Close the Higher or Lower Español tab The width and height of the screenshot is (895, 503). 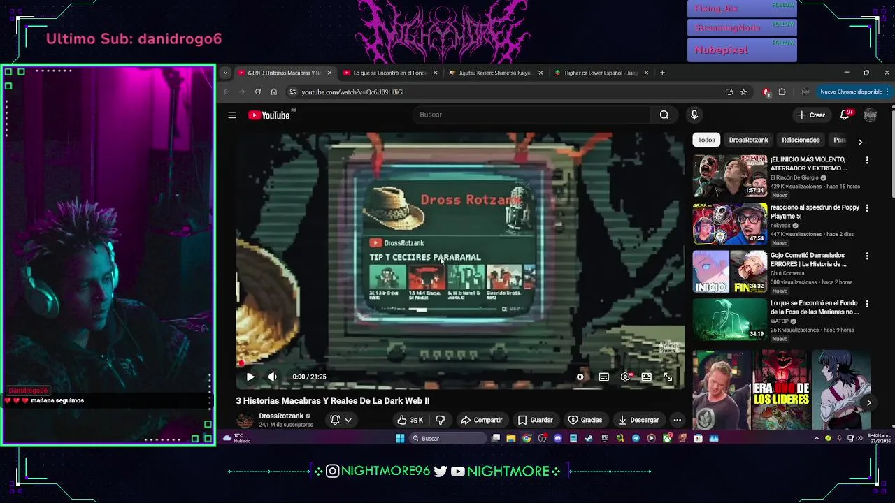coord(646,73)
